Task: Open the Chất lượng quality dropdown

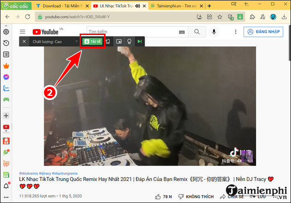Action: [54, 41]
